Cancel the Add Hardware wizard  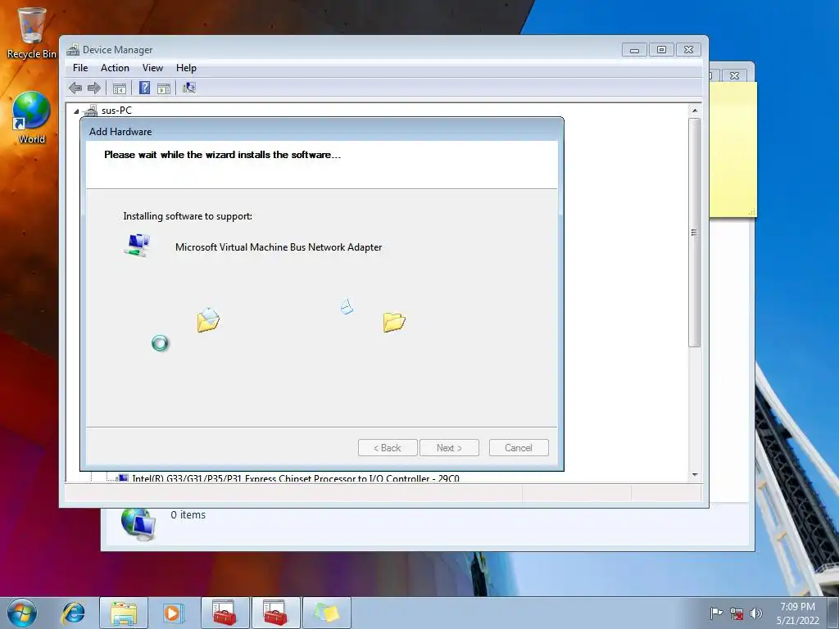click(519, 448)
